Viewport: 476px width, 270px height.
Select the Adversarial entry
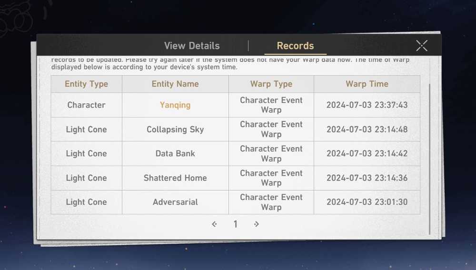[x=175, y=202]
